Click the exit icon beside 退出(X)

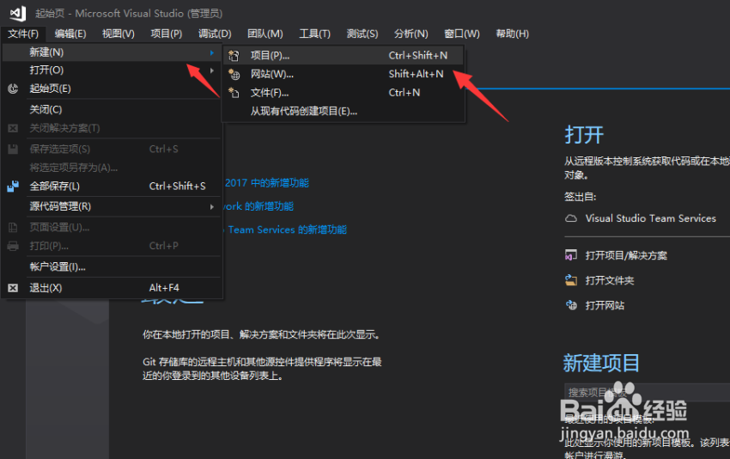click(13, 288)
